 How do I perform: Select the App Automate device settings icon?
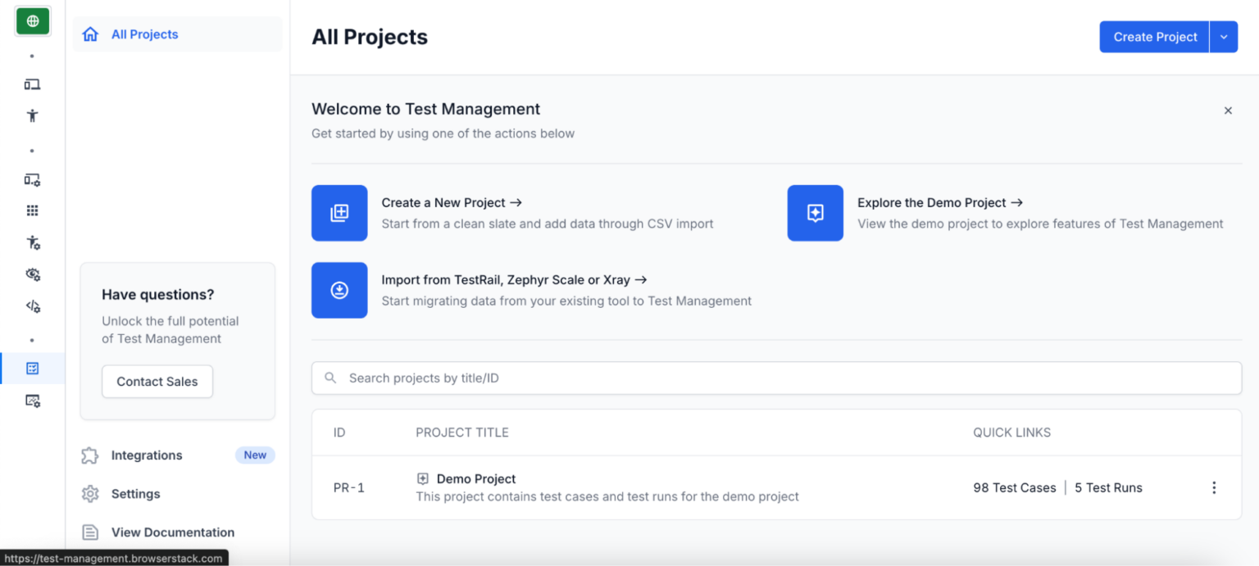[x=33, y=179]
